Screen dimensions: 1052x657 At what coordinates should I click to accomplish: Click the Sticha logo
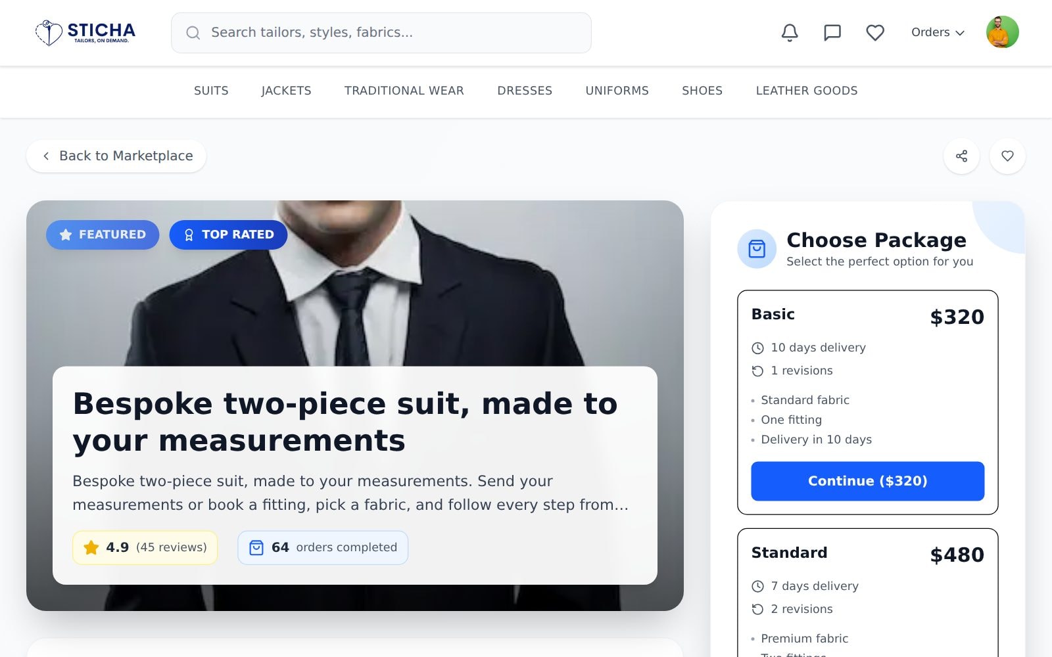tap(85, 32)
